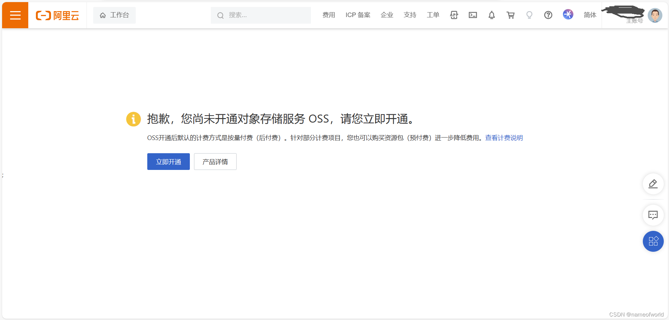
Task: Open the 企业 menu
Action: point(387,15)
